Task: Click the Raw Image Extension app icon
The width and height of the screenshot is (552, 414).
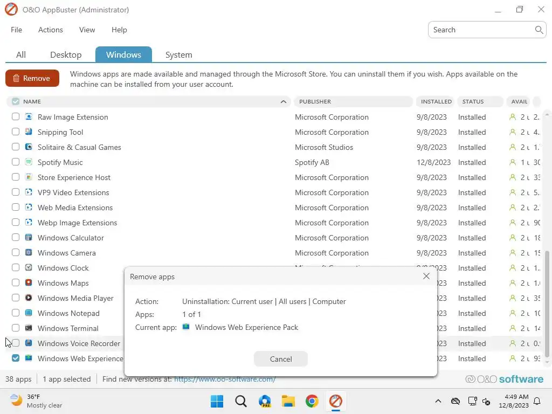Action: point(29,116)
